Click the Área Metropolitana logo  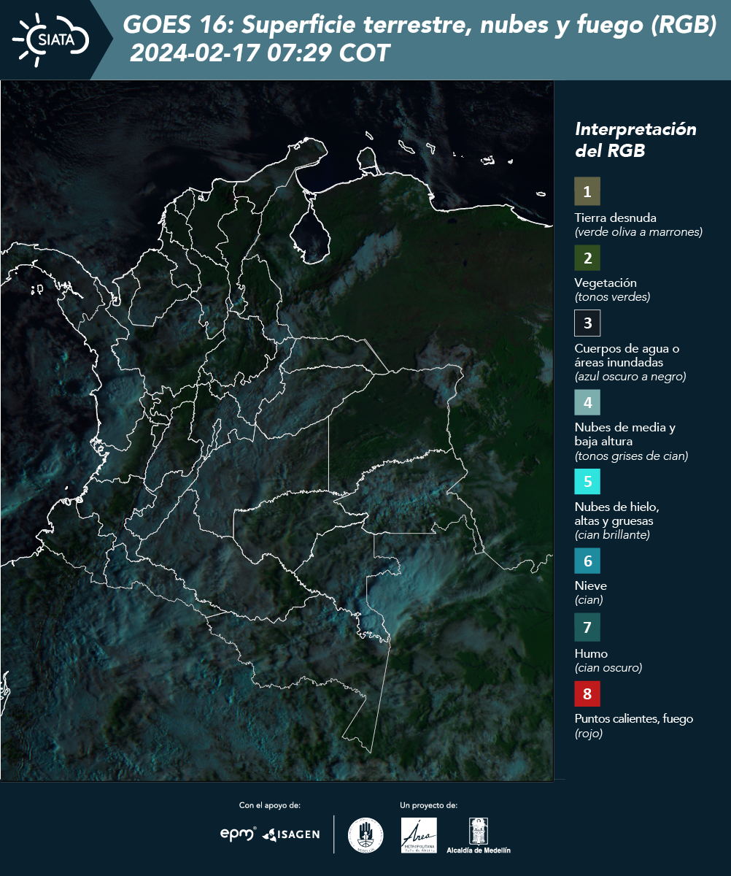(419, 835)
